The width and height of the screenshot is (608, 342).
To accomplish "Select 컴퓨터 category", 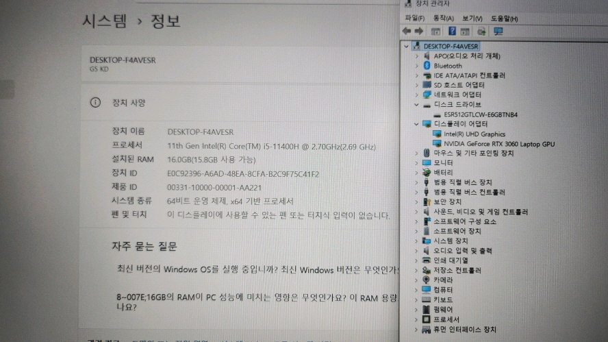I will (x=443, y=290).
